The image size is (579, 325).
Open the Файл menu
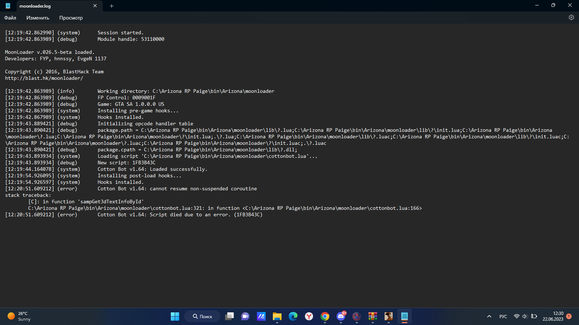pyautogui.click(x=10, y=18)
